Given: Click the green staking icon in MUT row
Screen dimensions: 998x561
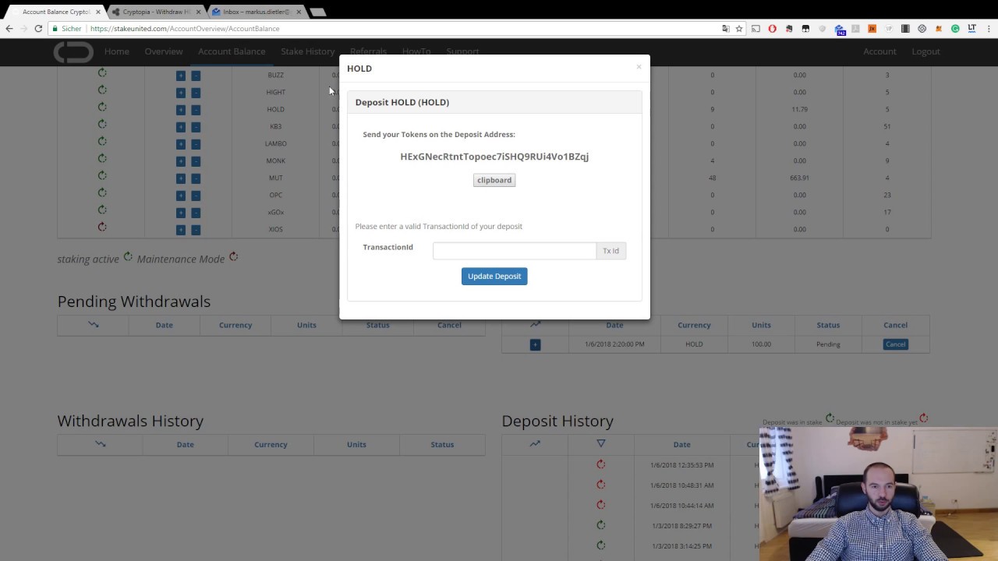Looking at the screenshot, I should click(102, 176).
